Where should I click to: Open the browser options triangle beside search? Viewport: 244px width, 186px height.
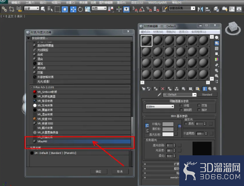tap(29, 38)
